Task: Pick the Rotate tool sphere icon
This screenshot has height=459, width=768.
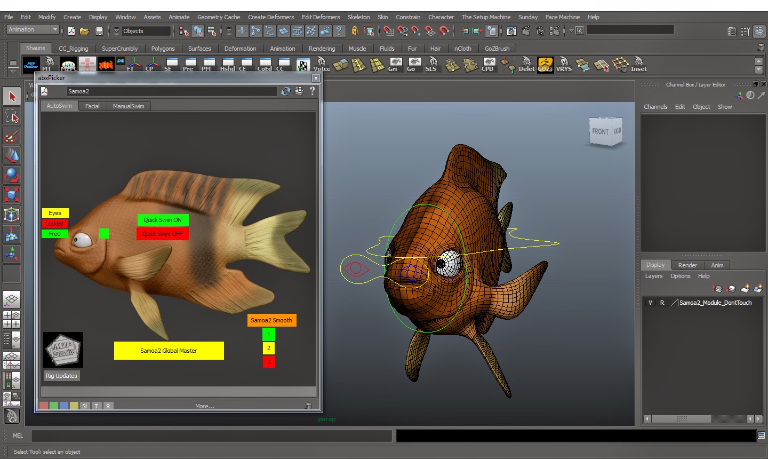Action: click(12, 176)
